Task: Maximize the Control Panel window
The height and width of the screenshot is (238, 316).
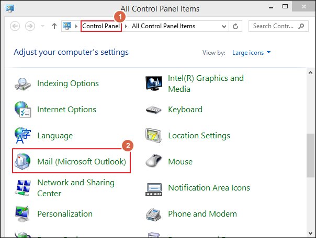Action: pos(285,7)
